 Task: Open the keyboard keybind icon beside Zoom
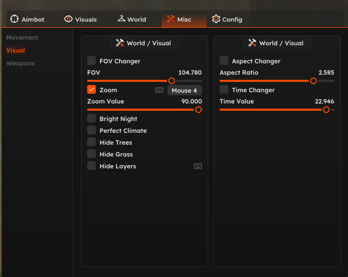pos(159,90)
